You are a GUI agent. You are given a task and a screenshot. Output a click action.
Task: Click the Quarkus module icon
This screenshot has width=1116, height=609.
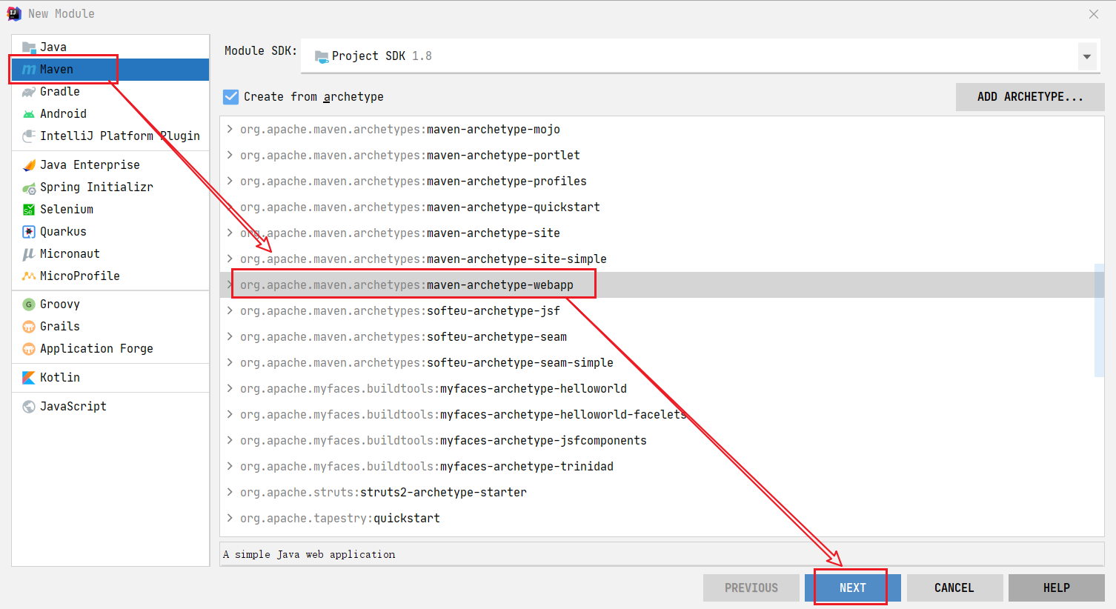29,232
